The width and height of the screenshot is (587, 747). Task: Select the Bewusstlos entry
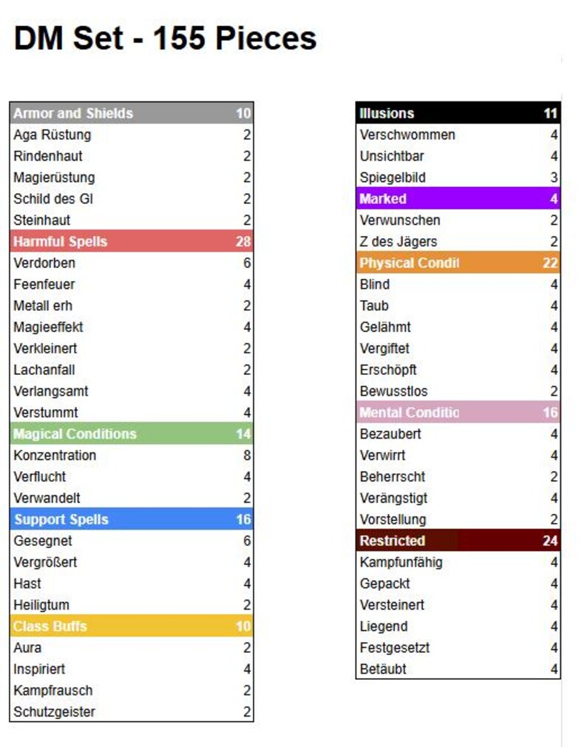[394, 391]
